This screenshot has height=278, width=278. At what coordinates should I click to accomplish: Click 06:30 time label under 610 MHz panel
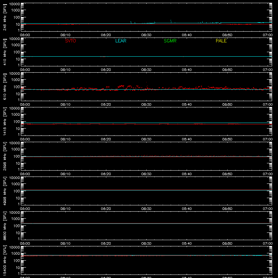146,105
